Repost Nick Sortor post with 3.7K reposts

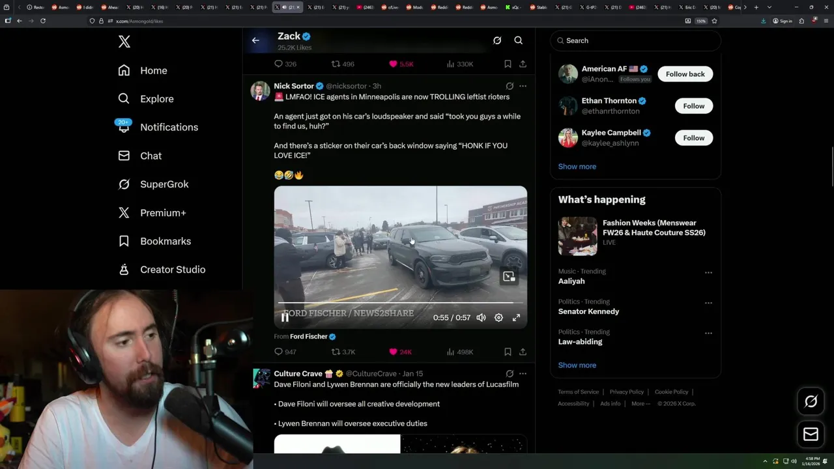(x=343, y=352)
